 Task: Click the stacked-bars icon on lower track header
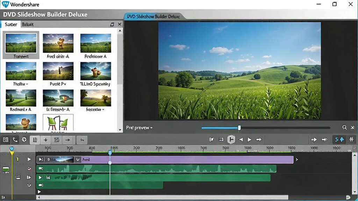pos(18,177)
